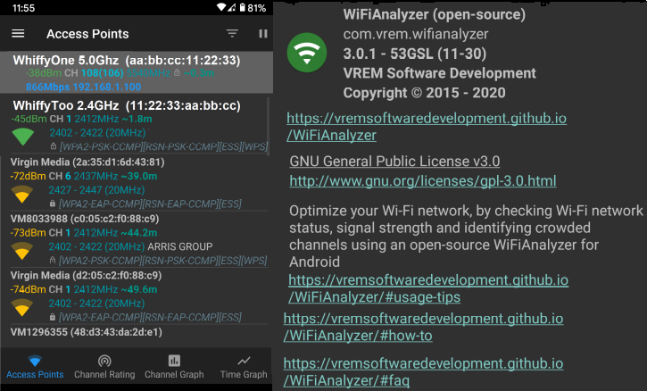The height and width of the screenshot is (391, 647).
Task: Open the #faq link
Action: click(423, 371)
